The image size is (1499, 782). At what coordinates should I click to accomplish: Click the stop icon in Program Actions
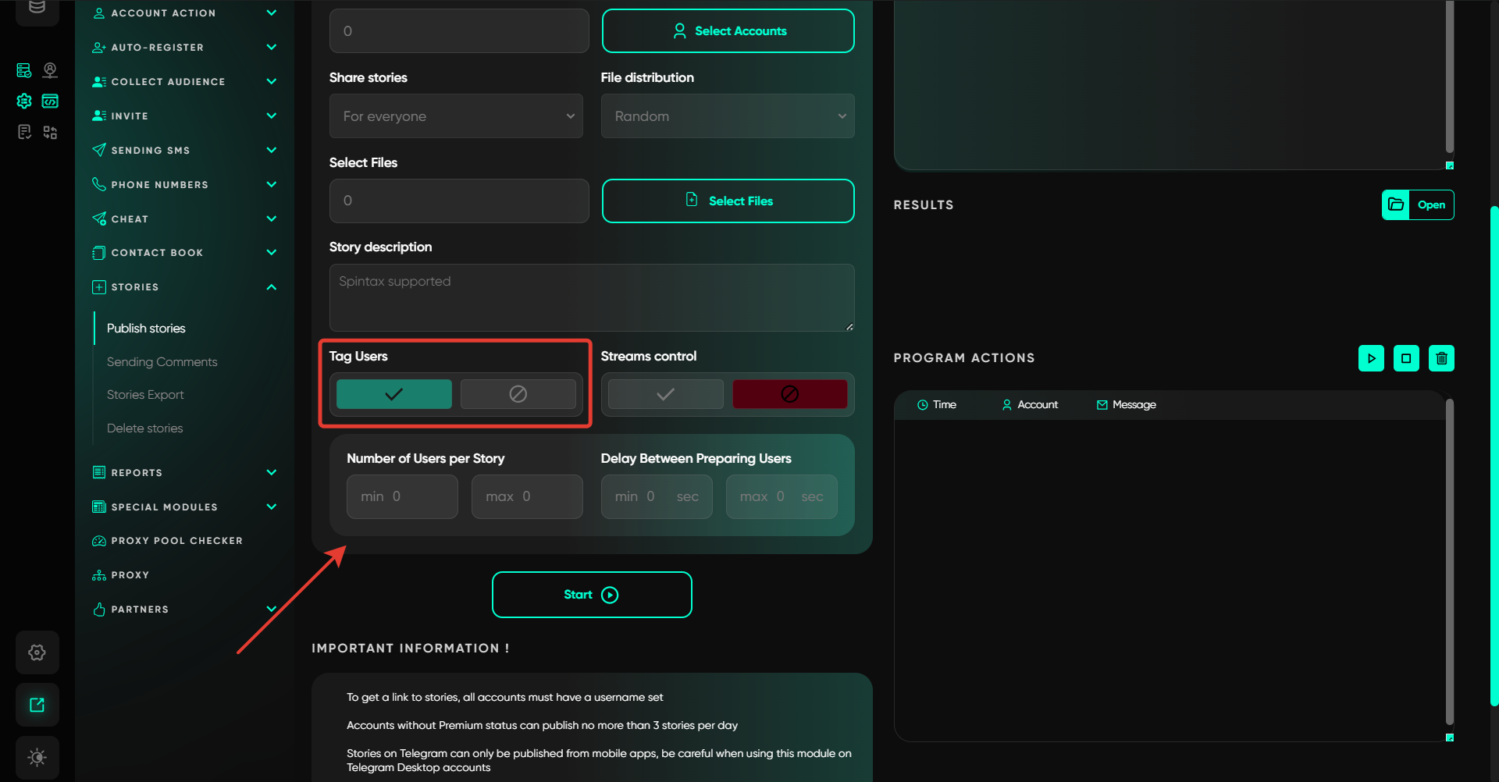click(1406, 358)
